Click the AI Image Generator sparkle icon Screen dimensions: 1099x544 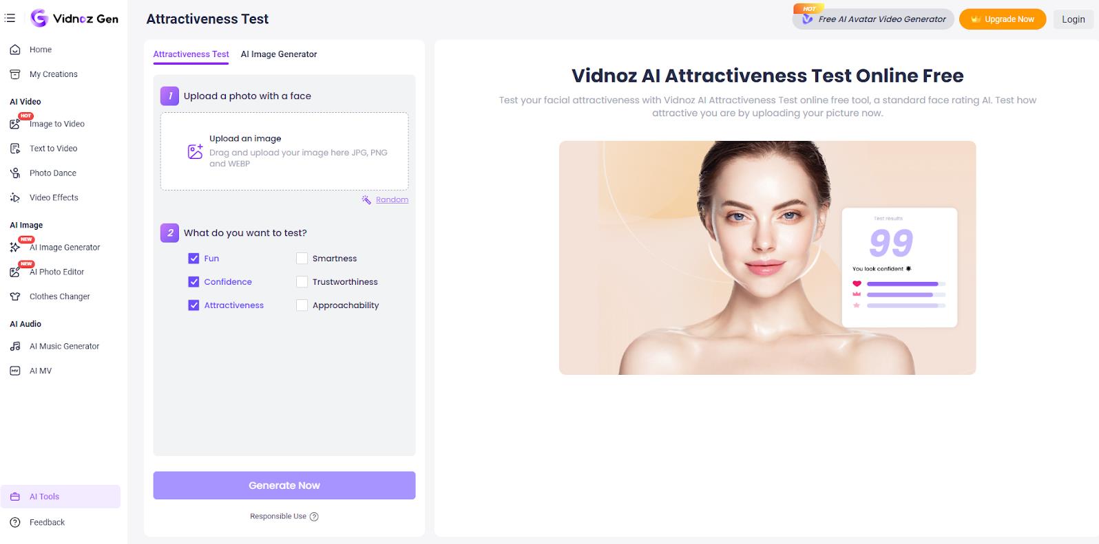pos(15,247)
